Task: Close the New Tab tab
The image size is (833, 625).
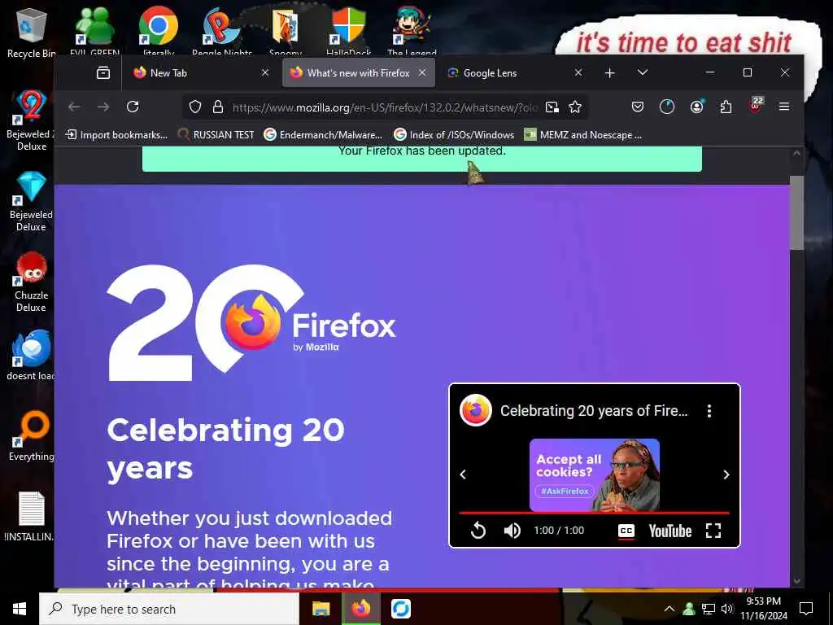Action: 265,72
